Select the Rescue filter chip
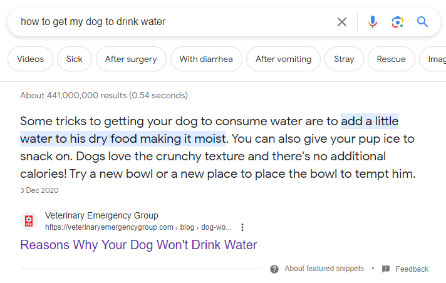This screenshot has width=446, height=283. point(391,59)
